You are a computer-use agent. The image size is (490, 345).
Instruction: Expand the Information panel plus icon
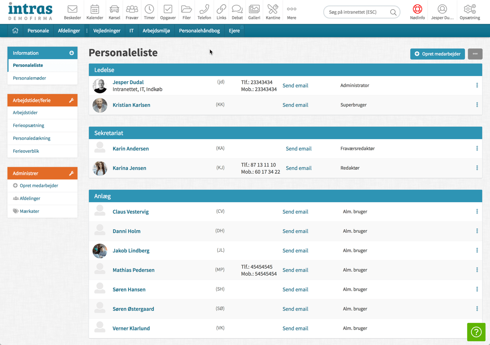coord(72,53)
